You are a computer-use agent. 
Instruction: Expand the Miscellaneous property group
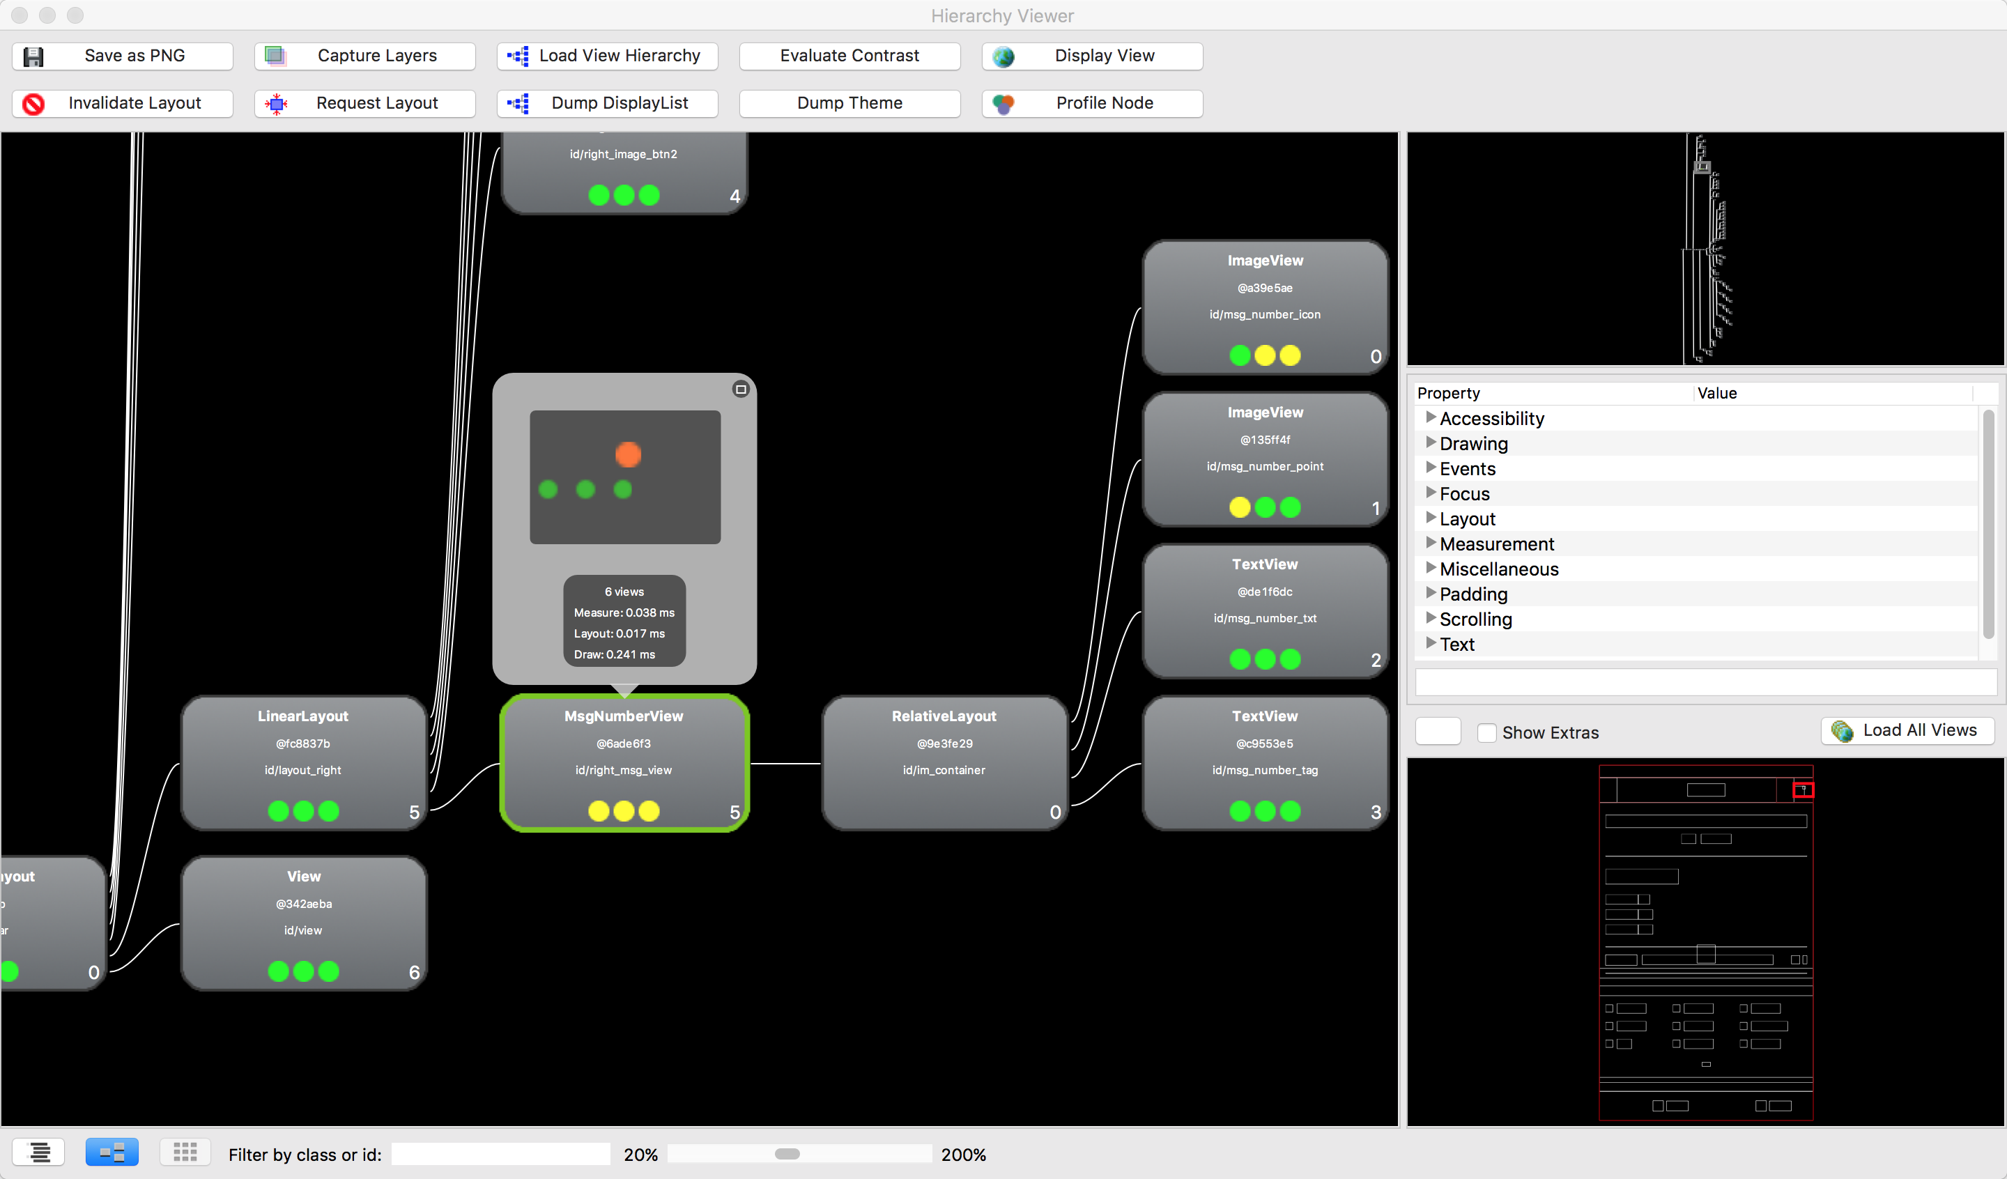tap(1431, 568)
